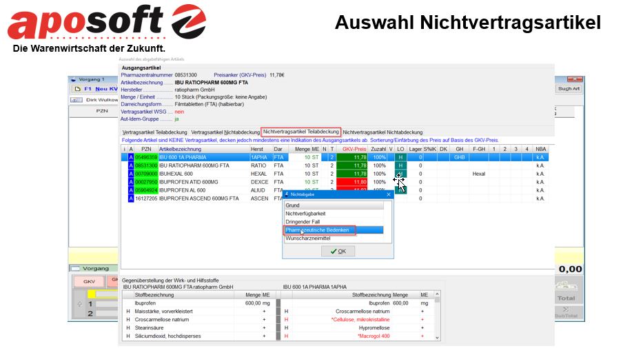Click the small up arrow beside row 1

pyautogui.click(x=79, y=304)
